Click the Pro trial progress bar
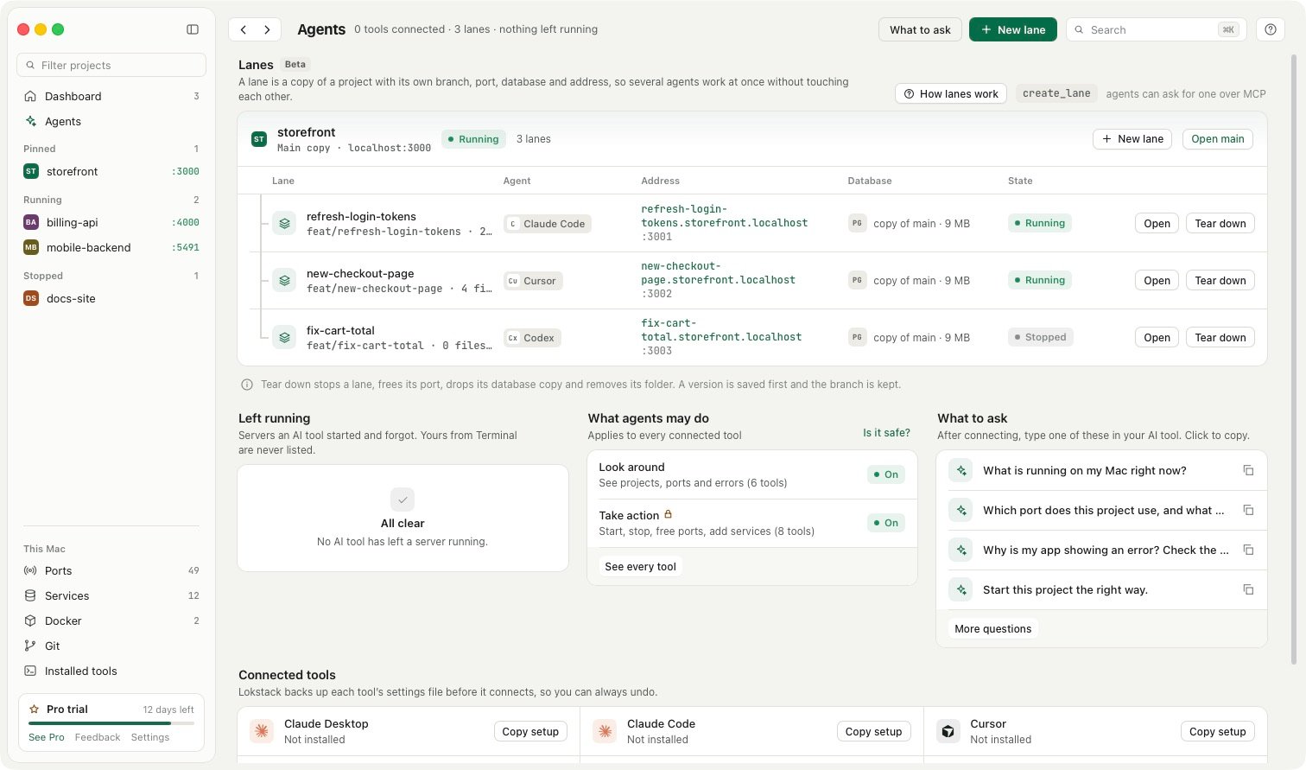Image resolution: width=1306 pixels, height=770 pixels. click(x=111, y=722)
